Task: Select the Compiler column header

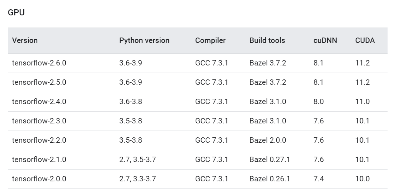Action: [x=210, y=40]
